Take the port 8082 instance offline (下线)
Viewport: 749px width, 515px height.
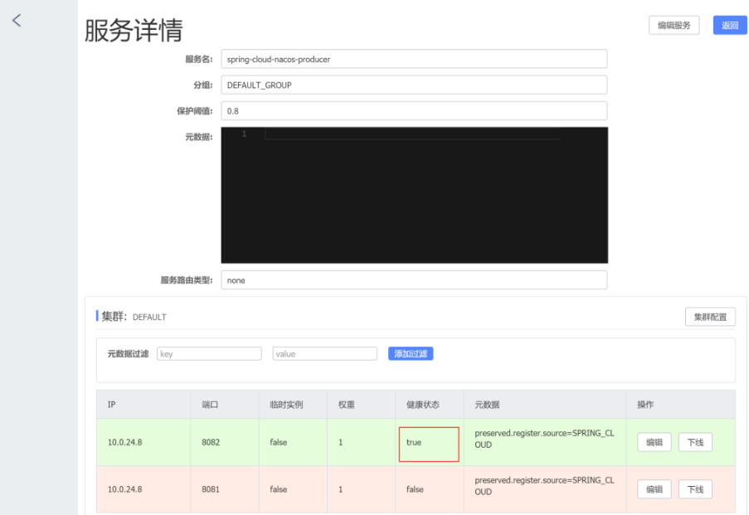point(695,442)
